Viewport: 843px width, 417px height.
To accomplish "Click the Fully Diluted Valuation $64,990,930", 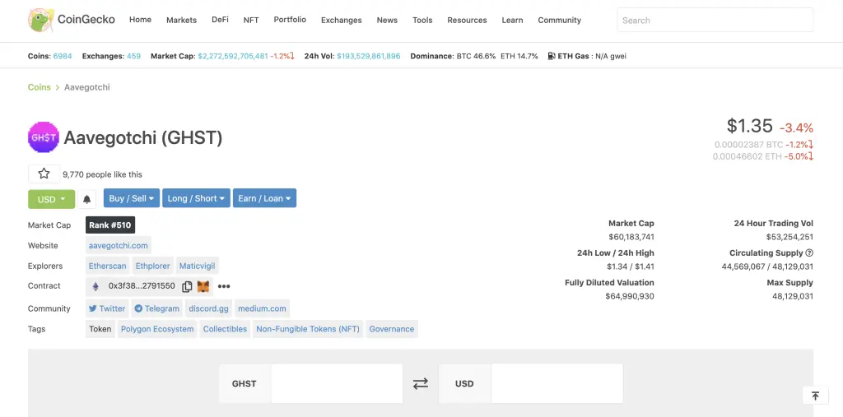I will (x=630, y=296).
